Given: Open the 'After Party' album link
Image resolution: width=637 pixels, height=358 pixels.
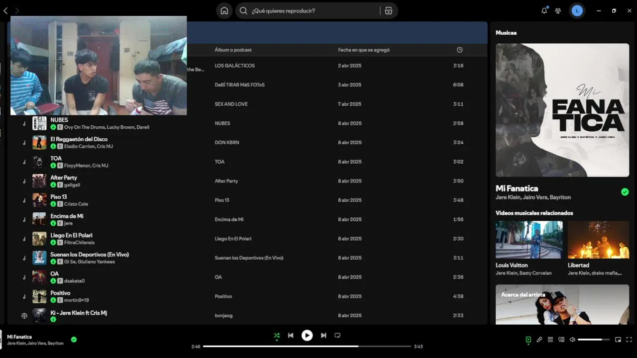Looking at the screenshot, I should [x=226, y=181].
